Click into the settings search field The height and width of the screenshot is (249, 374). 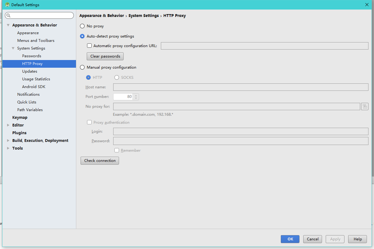(x=42, y=15)
